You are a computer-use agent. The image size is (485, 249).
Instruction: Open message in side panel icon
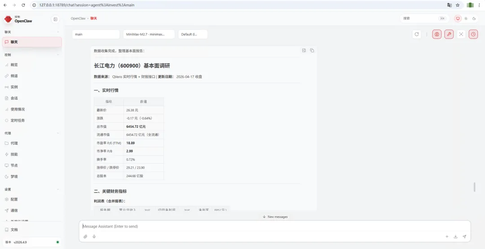[304, 50]
